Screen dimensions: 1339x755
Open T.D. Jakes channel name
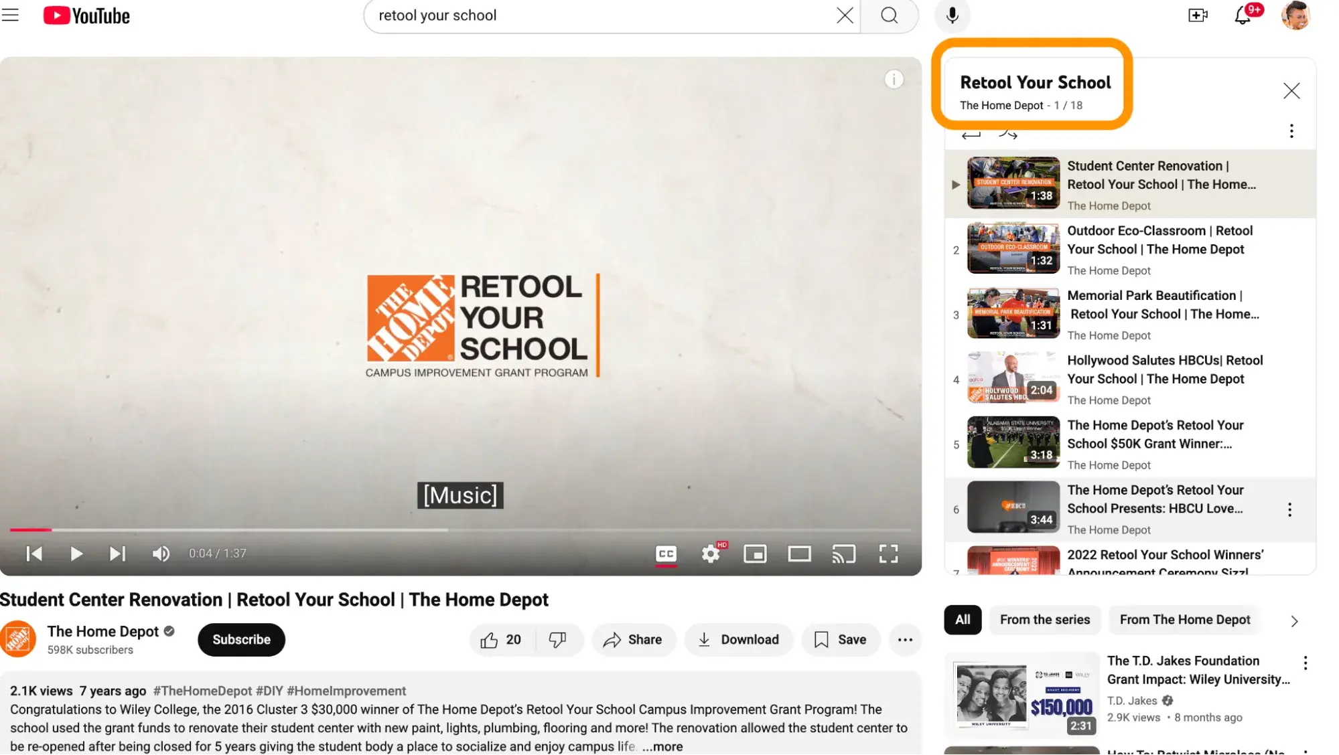click(x=1131, y=701)
